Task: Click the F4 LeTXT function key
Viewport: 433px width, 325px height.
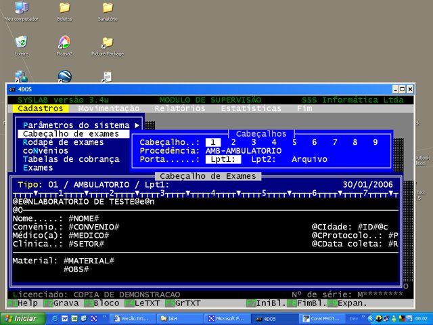Action: click(x=142, y=303)
